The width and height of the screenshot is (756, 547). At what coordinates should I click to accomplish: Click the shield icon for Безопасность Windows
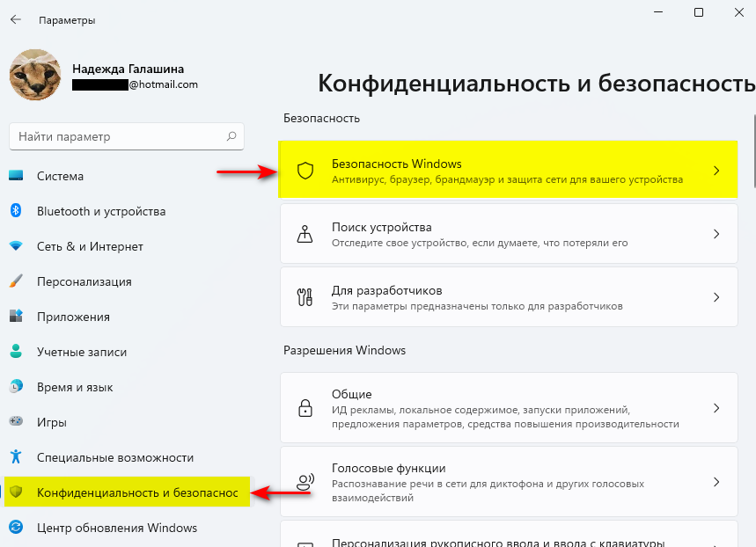305,171
